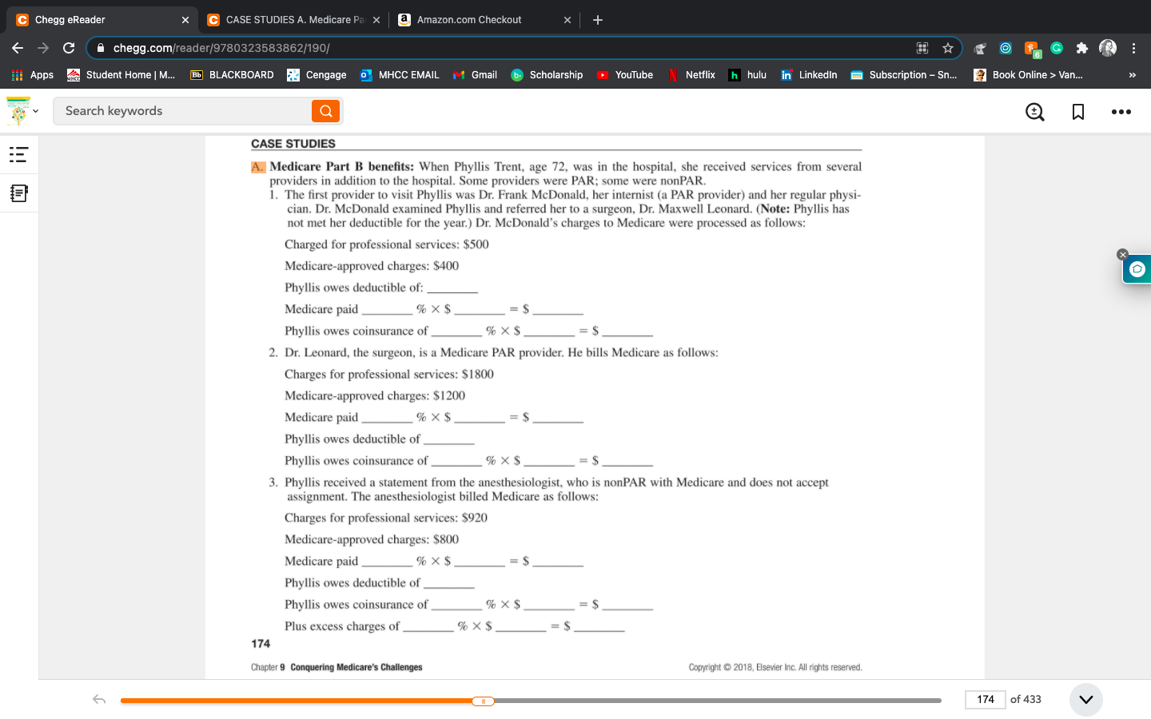This screenshot has height=719, width=1151.
Task: Open the Grammarly browser extension
Action: click(x=1057, y=48)
